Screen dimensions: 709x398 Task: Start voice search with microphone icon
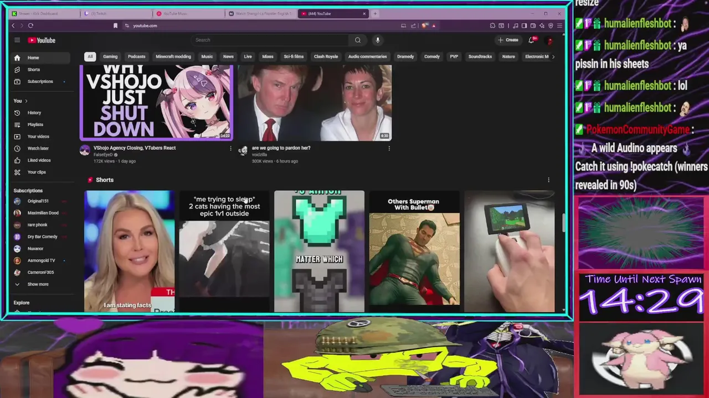point(378,40)
